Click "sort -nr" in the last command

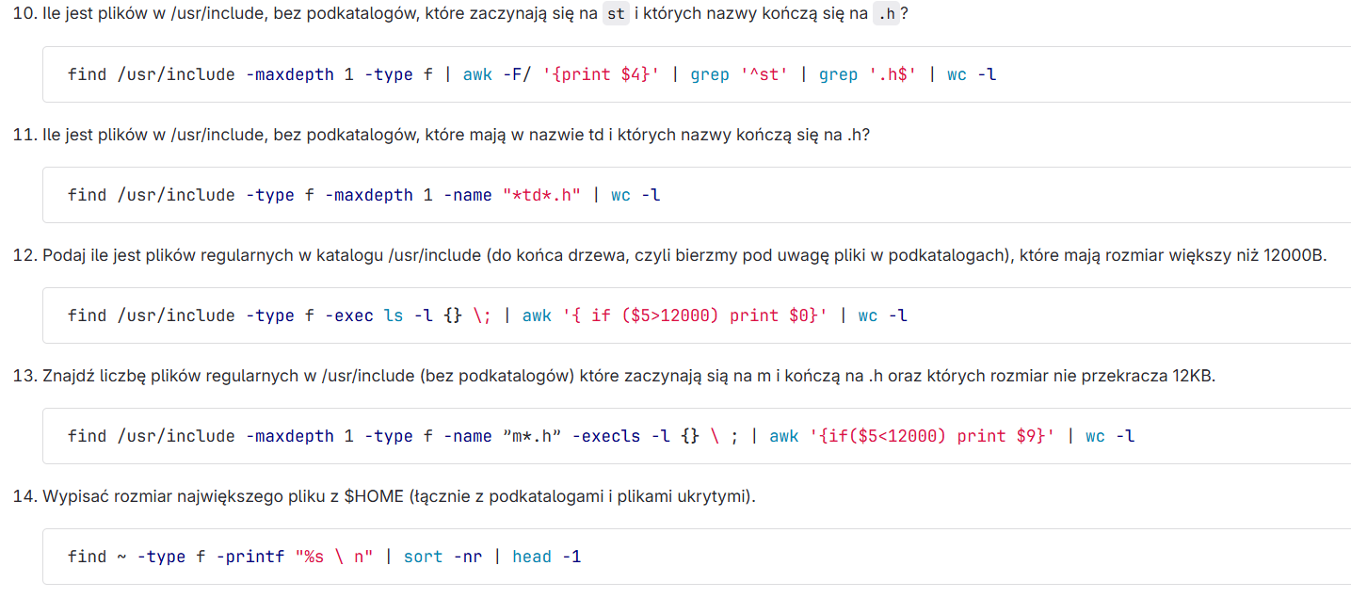[442, 557]
